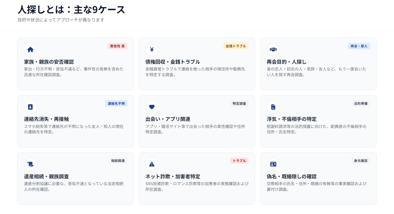
Task: Click the warning triangle icon
Action: (x=152, y=164)
